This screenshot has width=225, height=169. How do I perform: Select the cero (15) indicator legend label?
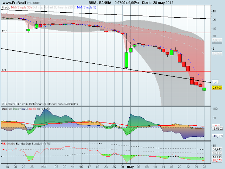pos(44,109)
